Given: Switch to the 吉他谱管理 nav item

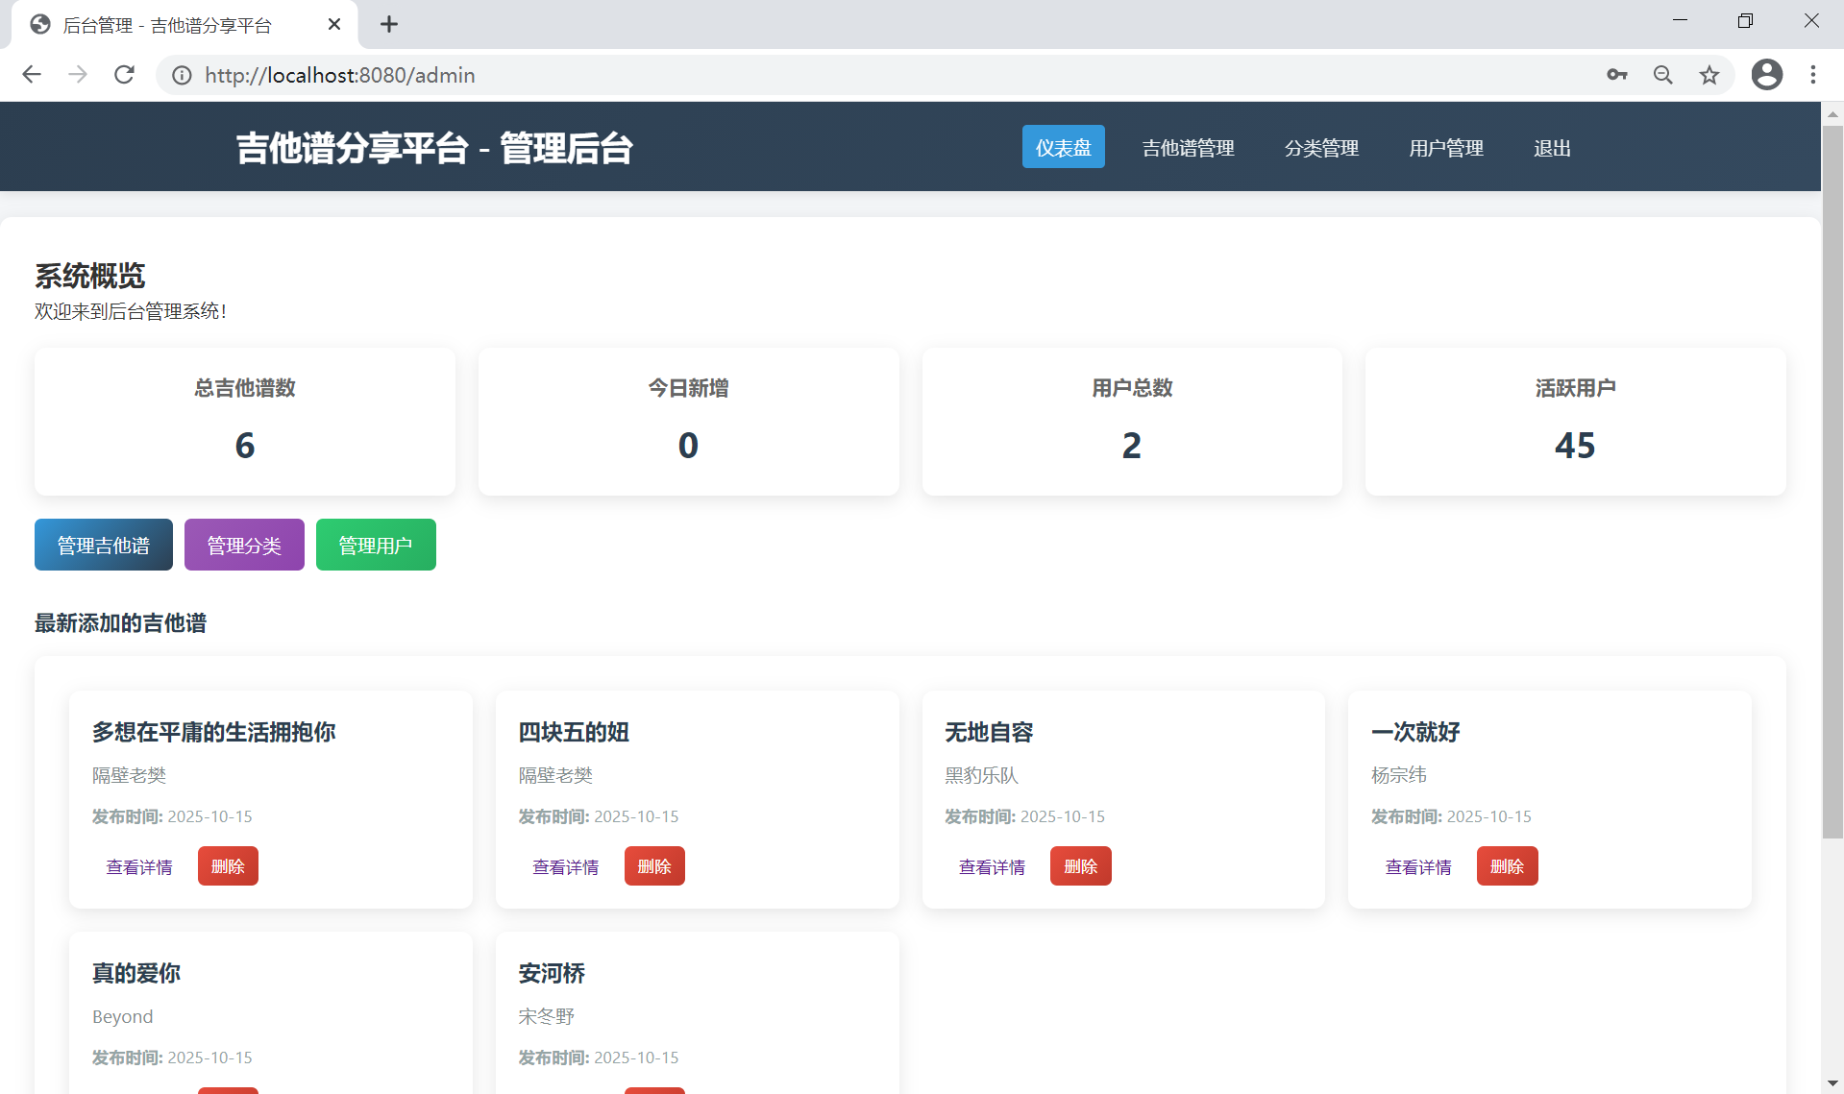Looking at the screenshot, I should pos(1188,148).
